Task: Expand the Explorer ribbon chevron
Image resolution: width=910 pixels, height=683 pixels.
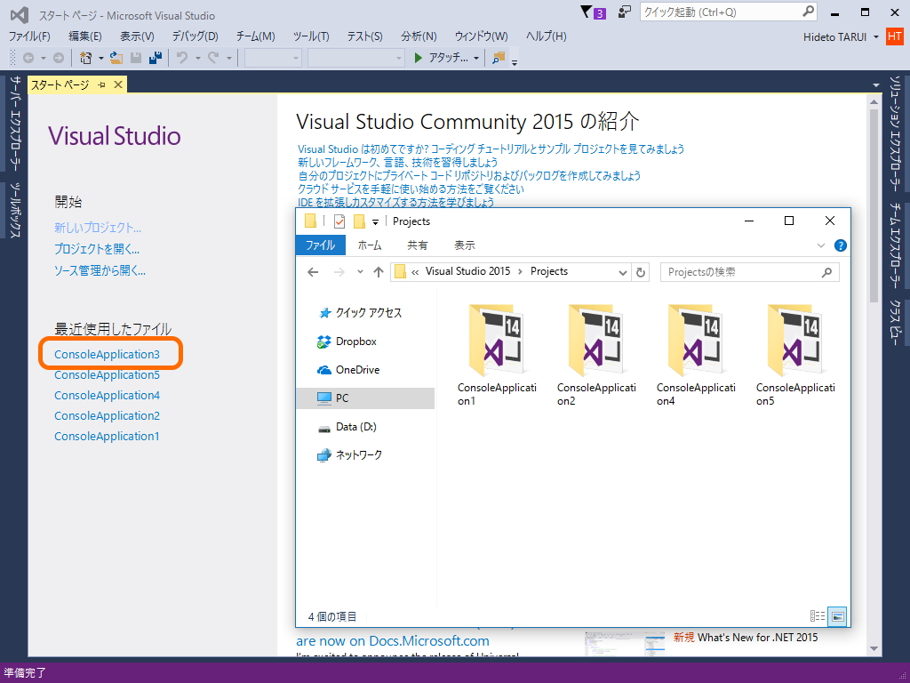Action: (x=820, y=245)
